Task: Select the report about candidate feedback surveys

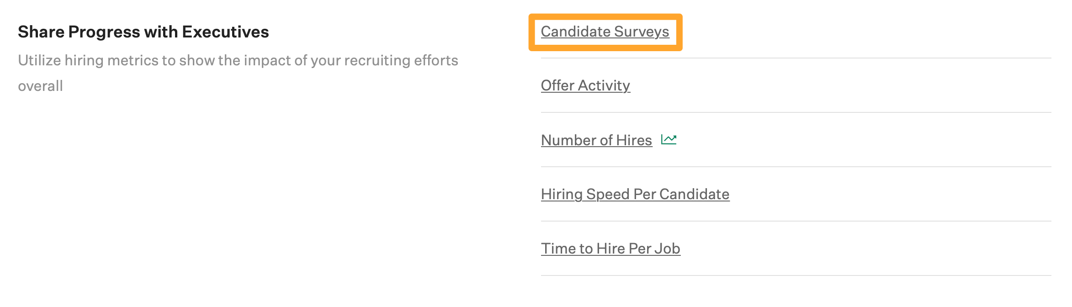Action: tap(604, 32)
